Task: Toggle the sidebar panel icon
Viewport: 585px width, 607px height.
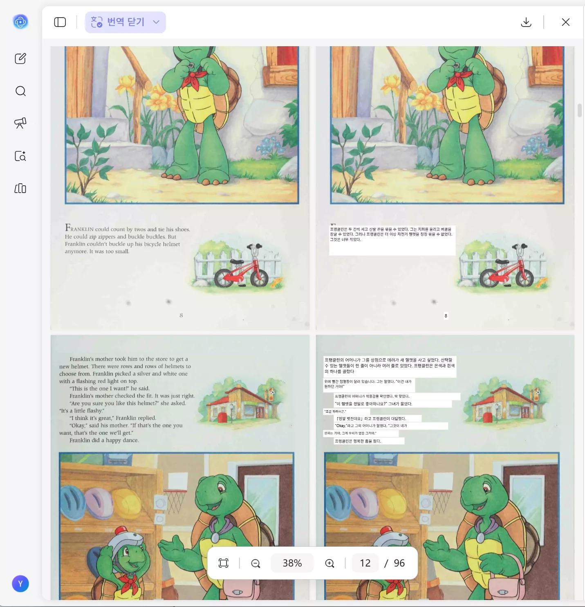Action: coord(60,22)
